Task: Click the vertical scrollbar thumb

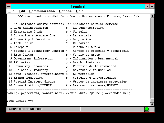Action: pyautogui.click(x=152, y=100)
